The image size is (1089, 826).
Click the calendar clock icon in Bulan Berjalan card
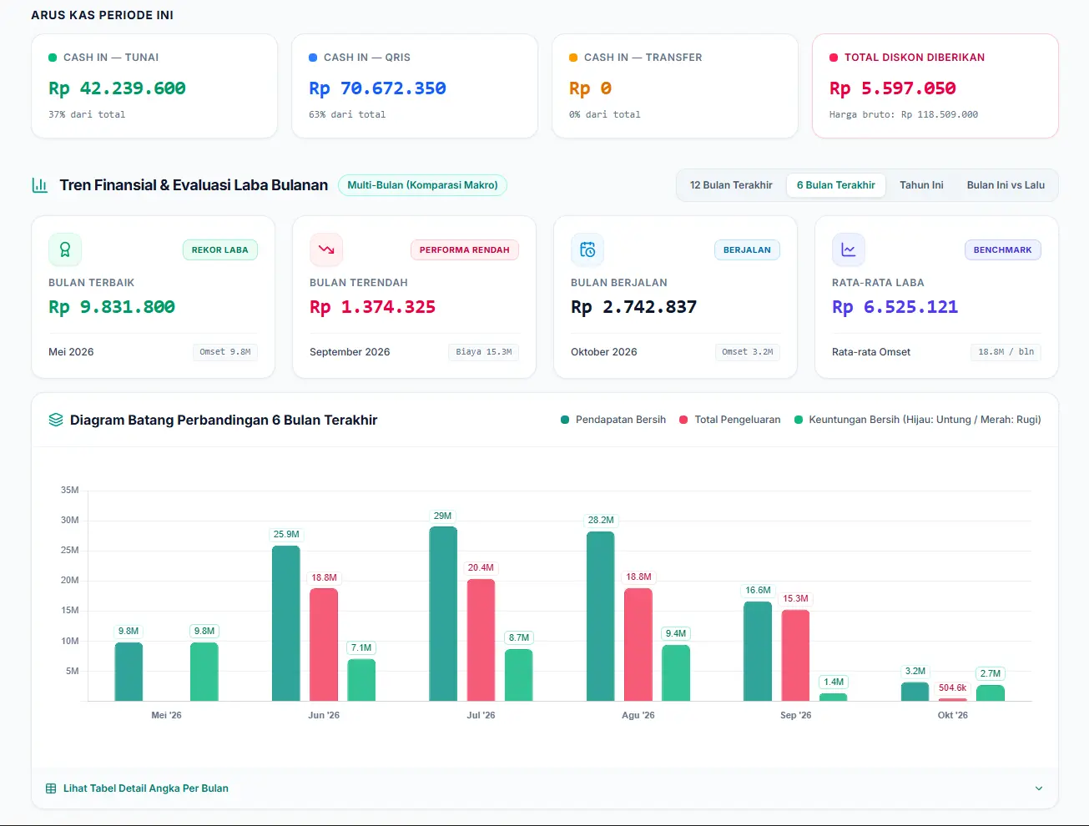pyautogui.click(x=587, y=249)
